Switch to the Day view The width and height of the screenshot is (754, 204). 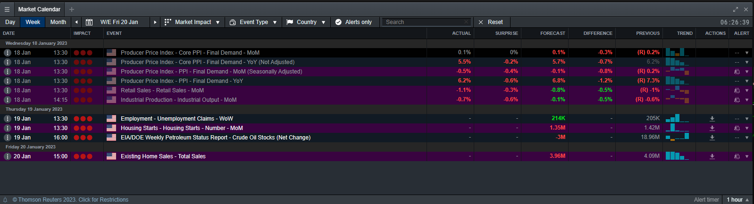click(10, 22)
